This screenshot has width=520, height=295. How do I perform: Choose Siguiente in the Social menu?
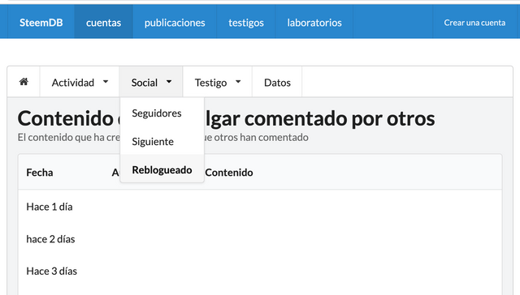[162, 142]
